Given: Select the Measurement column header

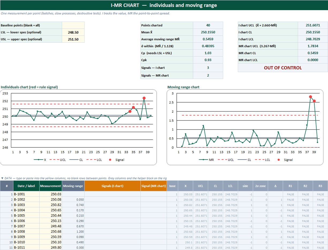Looking at the screenshot, I should [51, 186].
